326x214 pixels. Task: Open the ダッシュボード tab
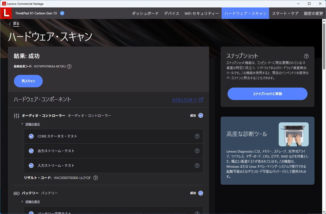coord(145,13)
